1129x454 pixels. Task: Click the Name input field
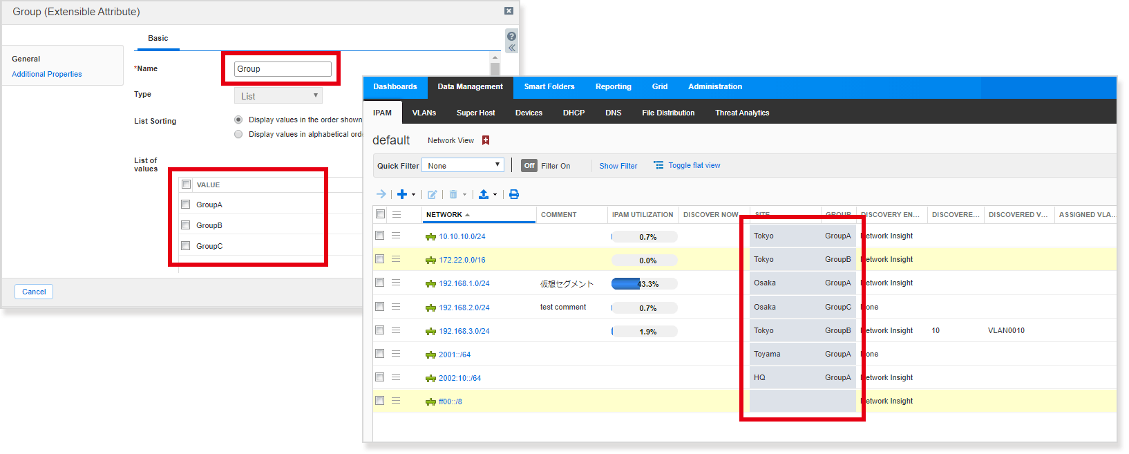[x=283, y=69]
